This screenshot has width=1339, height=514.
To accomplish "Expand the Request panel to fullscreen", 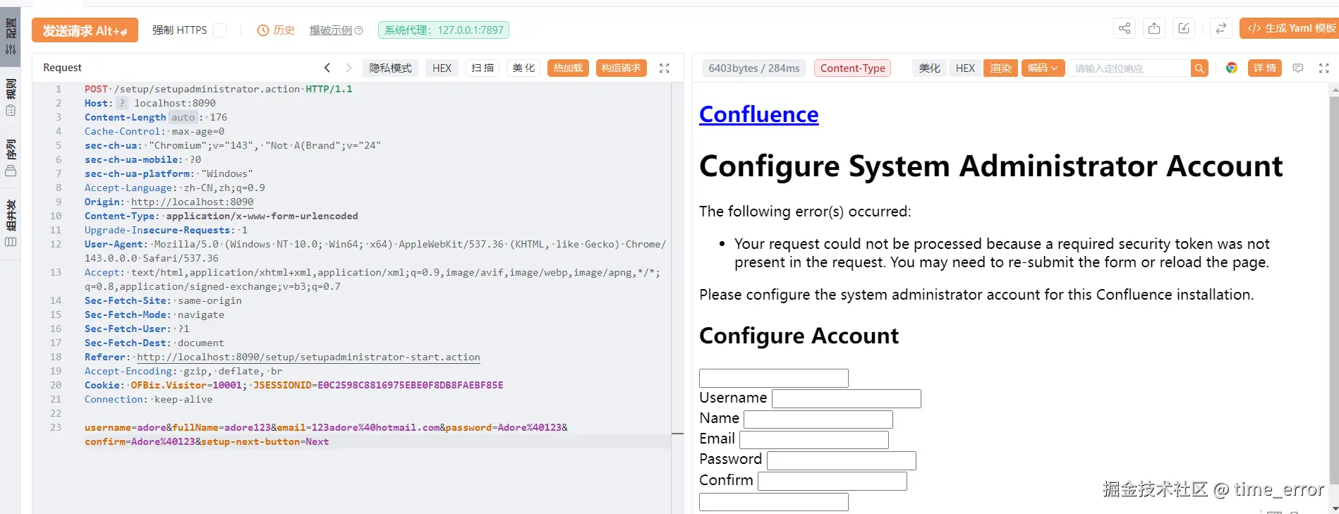I will (x=664, y=68).
